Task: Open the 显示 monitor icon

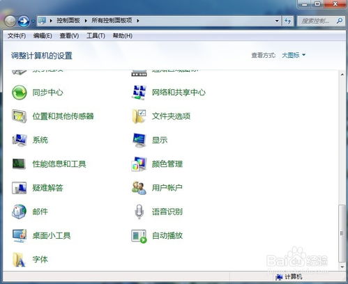Action: (x=139, y=140)
